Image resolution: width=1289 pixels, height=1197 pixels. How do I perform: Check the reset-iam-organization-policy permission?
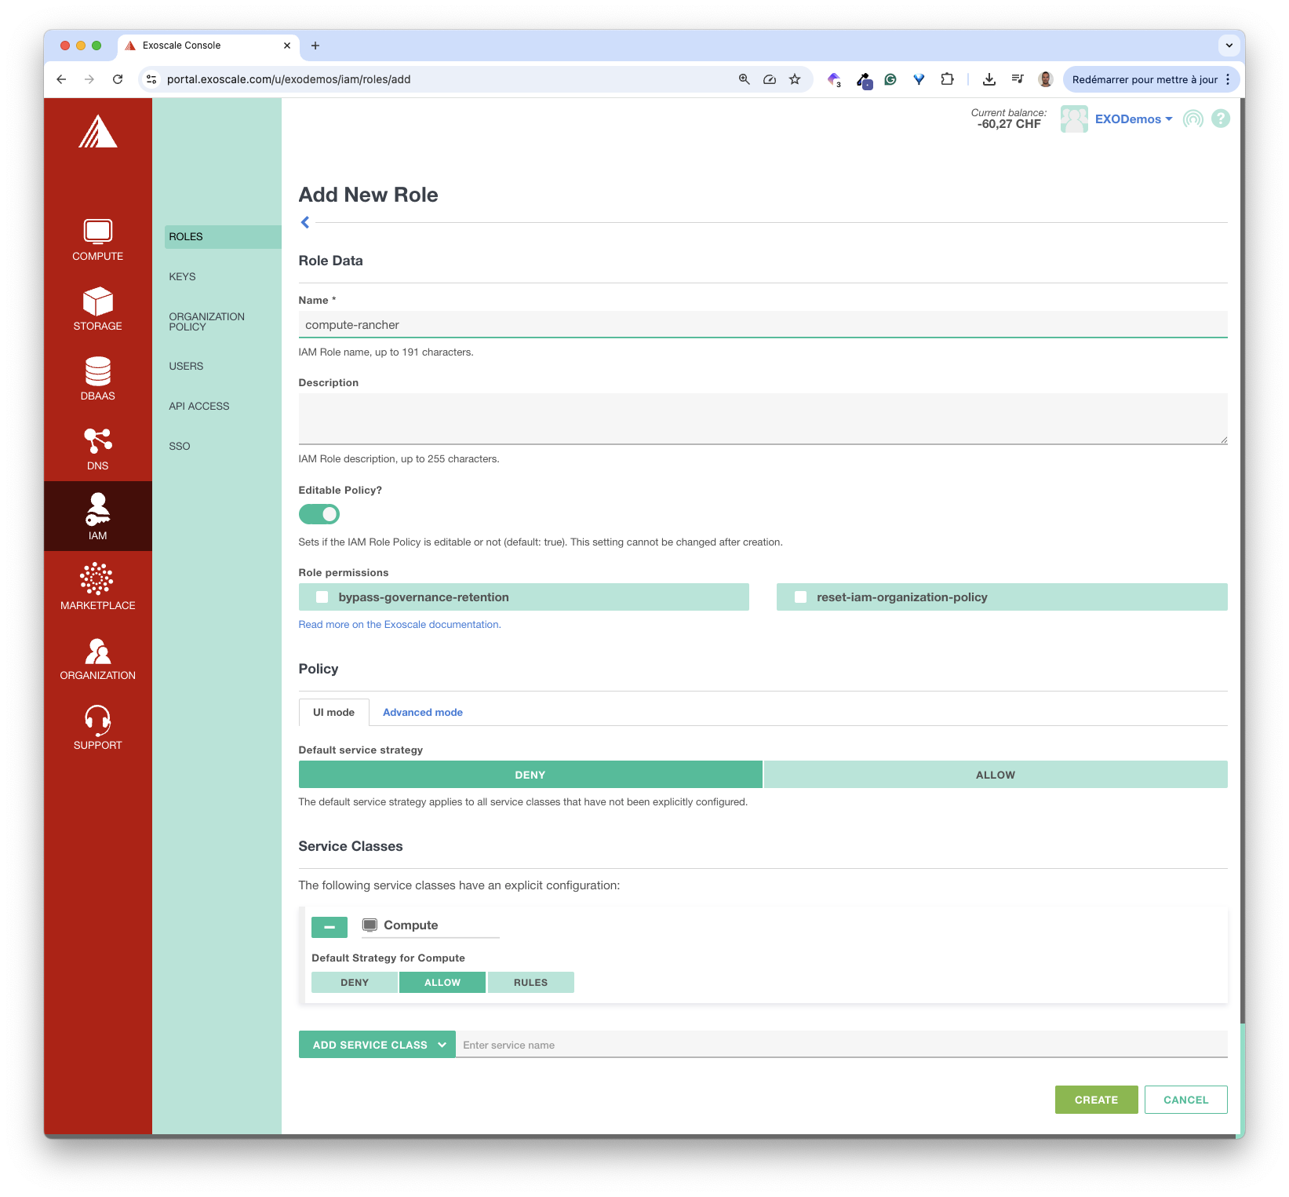[800, 597]
